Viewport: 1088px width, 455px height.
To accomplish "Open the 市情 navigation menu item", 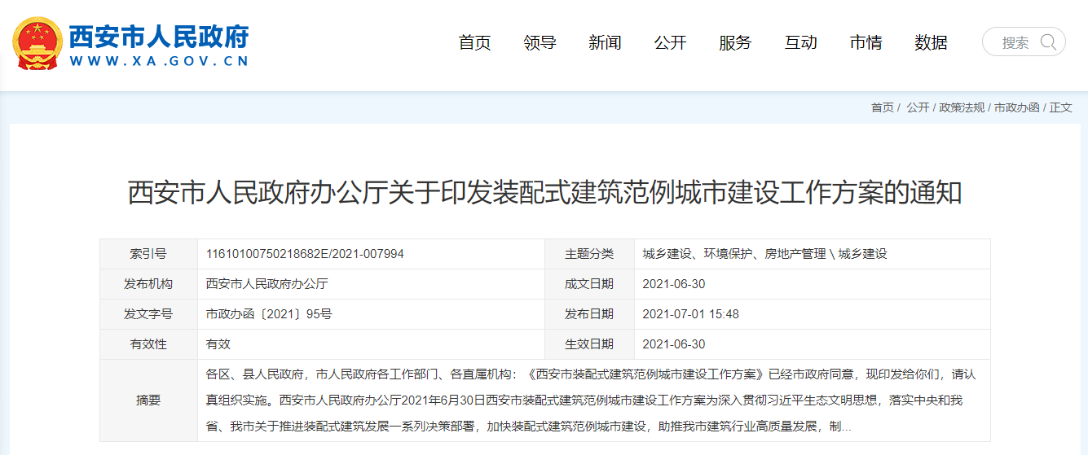I will 866,42.
